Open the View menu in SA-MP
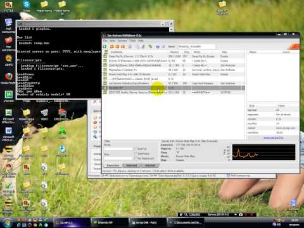Viewport: 304px width, 228px height. [113, 41]
